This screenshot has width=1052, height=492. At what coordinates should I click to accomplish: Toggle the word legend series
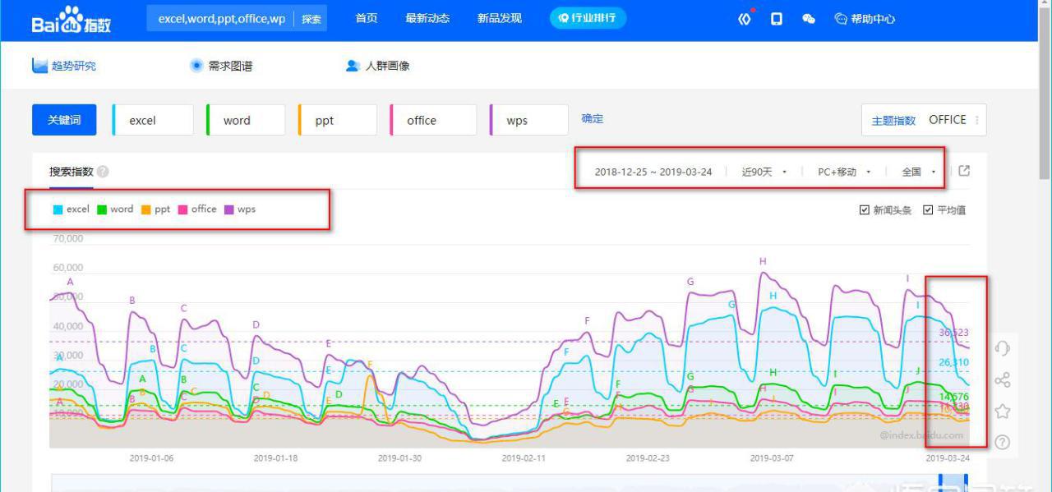coord(115,209)
